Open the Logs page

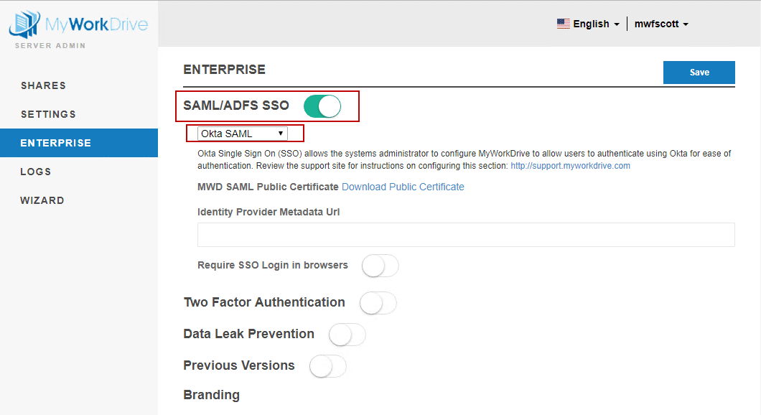tap(36, 172)
